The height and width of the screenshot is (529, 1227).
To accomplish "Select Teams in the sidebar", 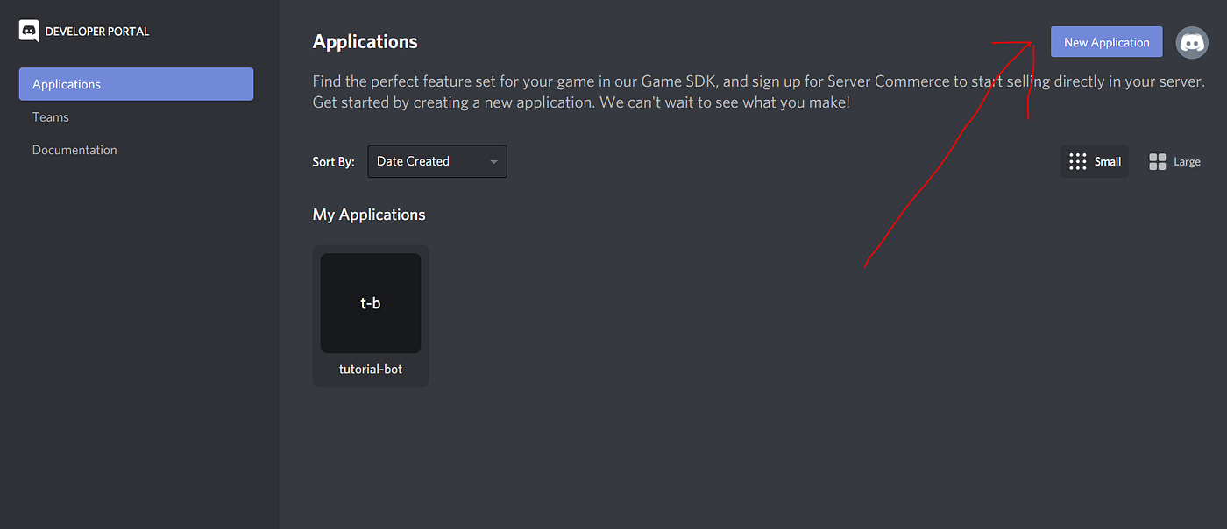I will pos(50,116).
